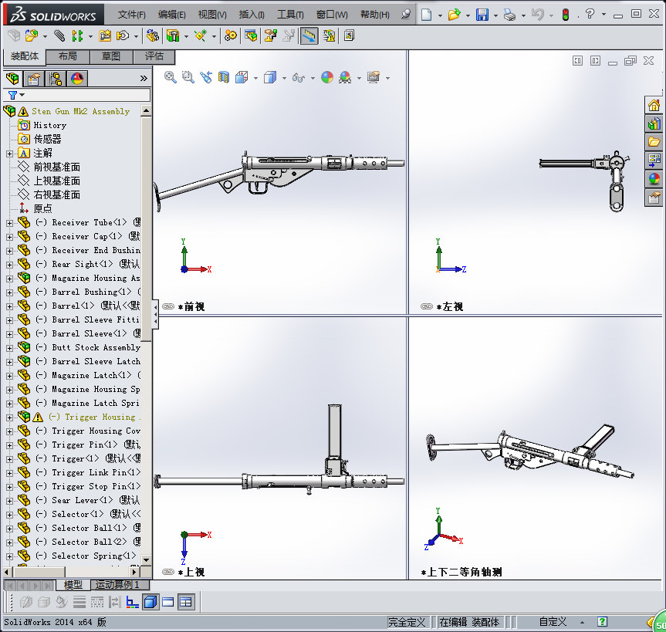Open DisplayManager color ball tab

pyautogui.click(x=77, y=79)
